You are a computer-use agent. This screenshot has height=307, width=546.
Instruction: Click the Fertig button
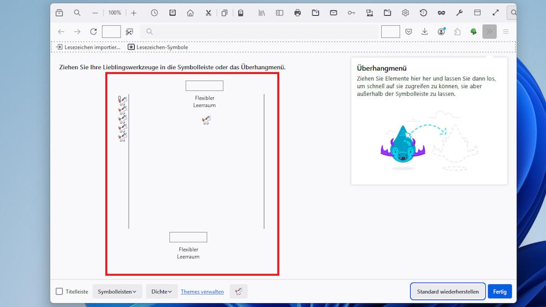click(x=500, y=291)
